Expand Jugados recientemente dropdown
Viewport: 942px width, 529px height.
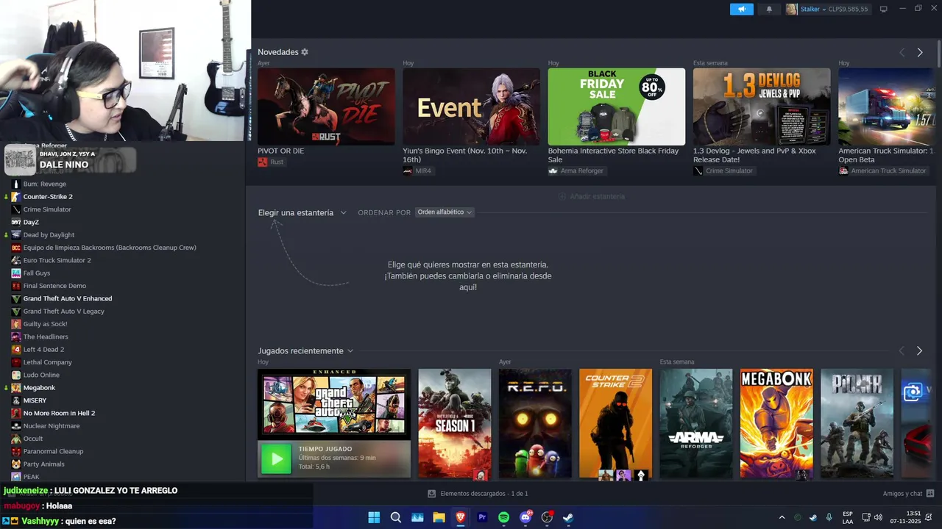click(x=350, y=351)
